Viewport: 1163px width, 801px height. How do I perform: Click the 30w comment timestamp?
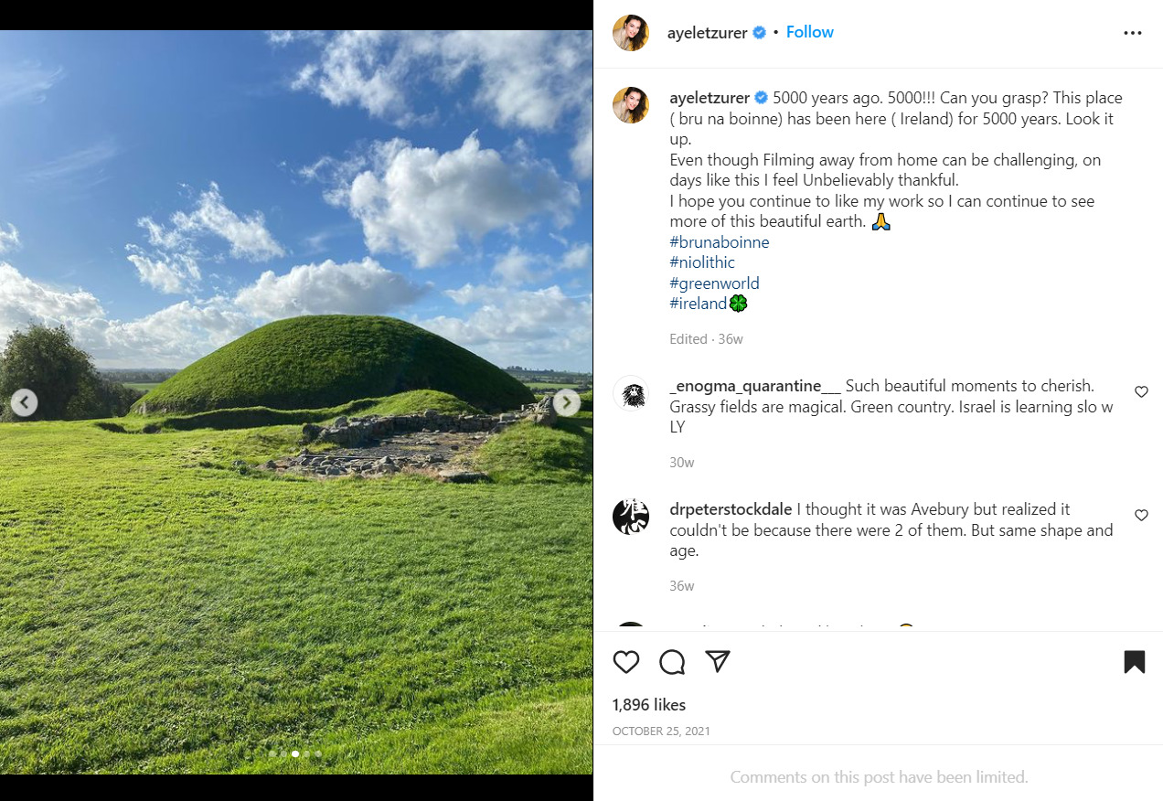pos(681,462)
